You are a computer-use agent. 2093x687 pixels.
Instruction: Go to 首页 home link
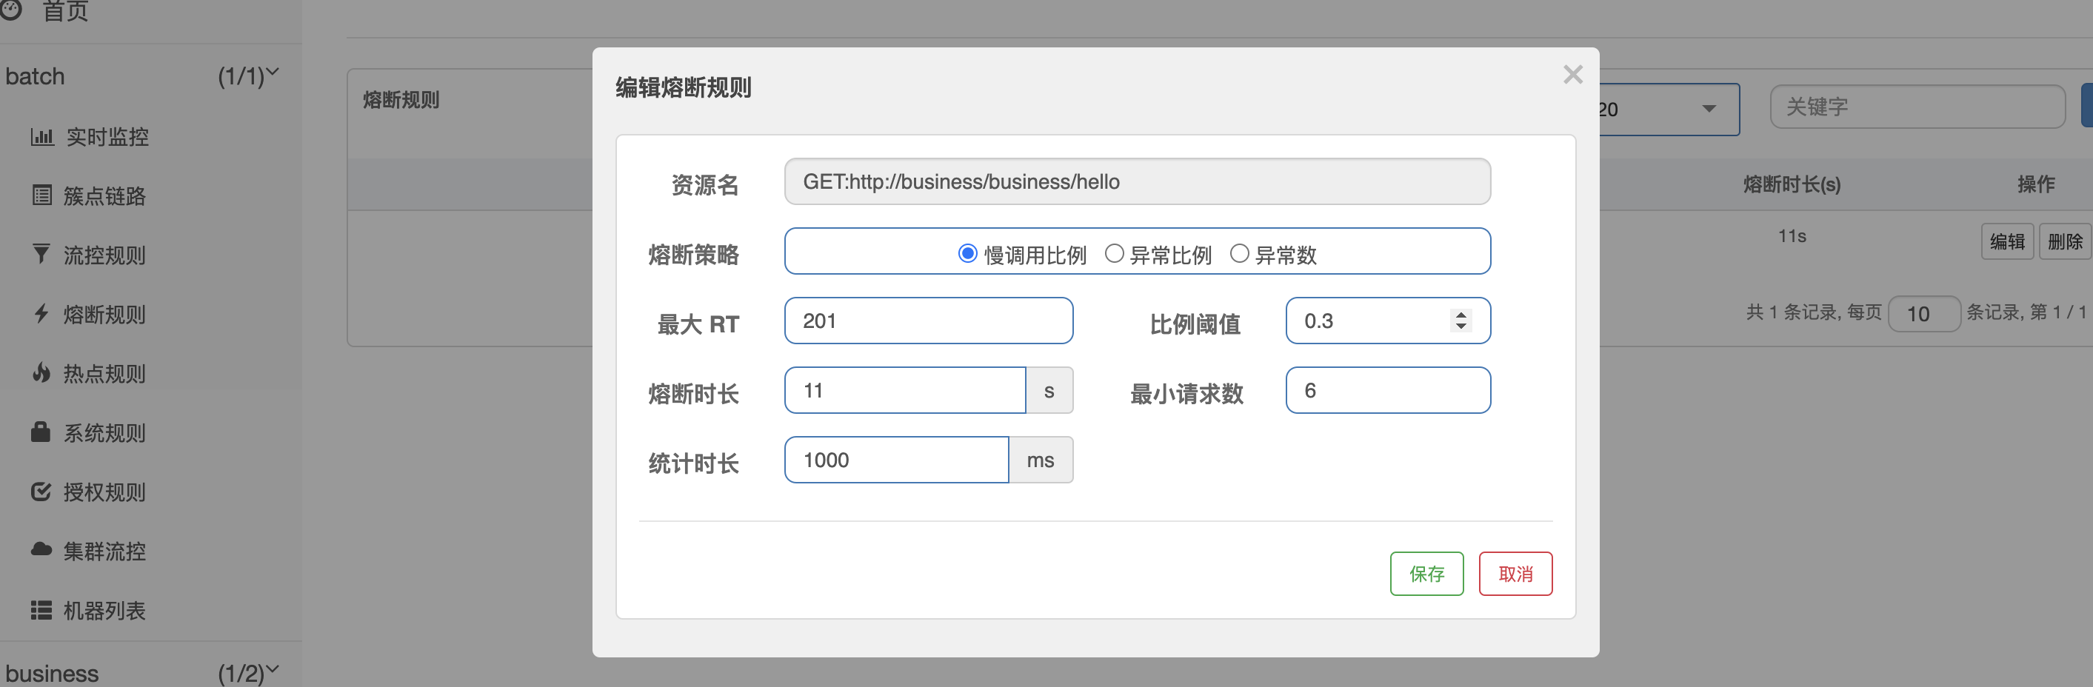click(65, 10)
